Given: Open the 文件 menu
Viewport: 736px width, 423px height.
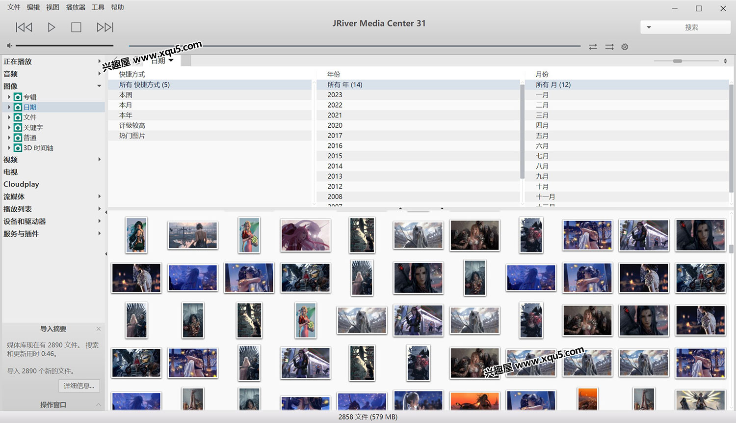Looking at the screenshot, I should [x=14, y=7].
